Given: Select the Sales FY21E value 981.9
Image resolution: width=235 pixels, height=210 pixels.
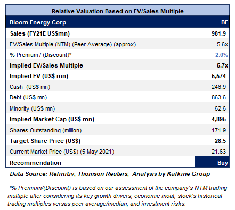Looking at the screenshot, I should [x=218, y=33].
